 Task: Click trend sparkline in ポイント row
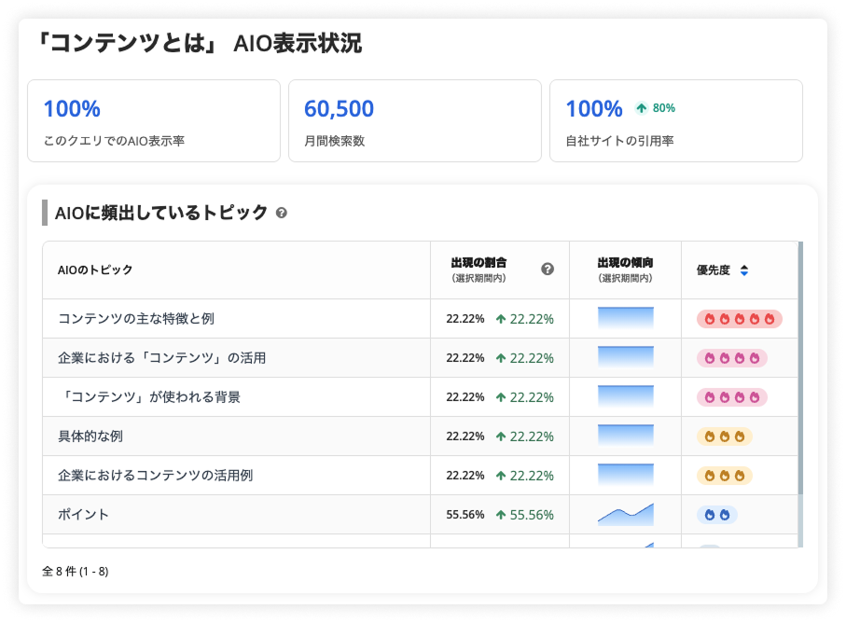[625, 515]
